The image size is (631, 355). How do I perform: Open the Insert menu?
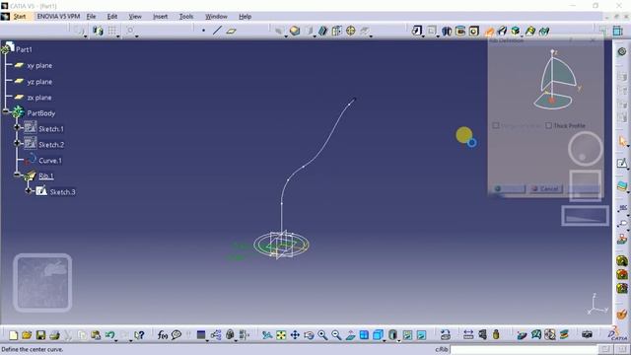pos(160,17)
